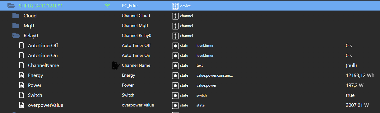Click the locked file icon beside Power
Viewport: 380px width, 113px height.
[x=21, y=85]
